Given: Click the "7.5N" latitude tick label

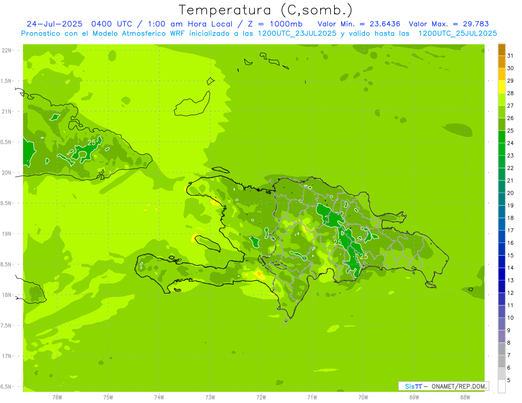Looking at the screenshot, I should [x=7, y=325].
